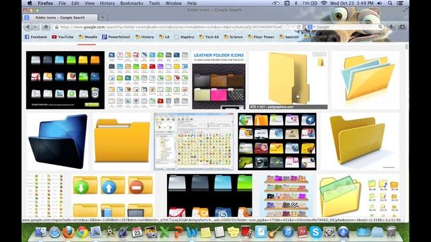Open the Flour Power bookmark folder
The image size is (431, 242).
261,37
